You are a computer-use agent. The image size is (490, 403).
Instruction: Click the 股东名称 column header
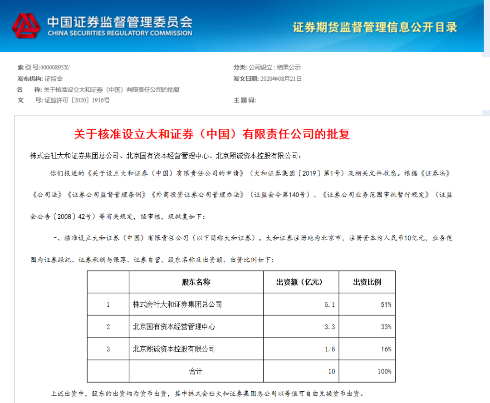tap(196, 282)
